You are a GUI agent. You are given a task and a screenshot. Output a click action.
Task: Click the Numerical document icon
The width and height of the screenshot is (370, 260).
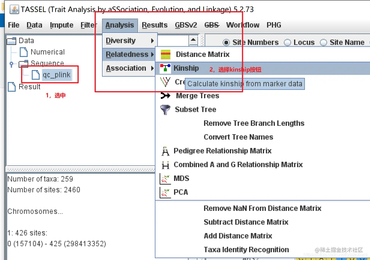(x=24, y=52)
